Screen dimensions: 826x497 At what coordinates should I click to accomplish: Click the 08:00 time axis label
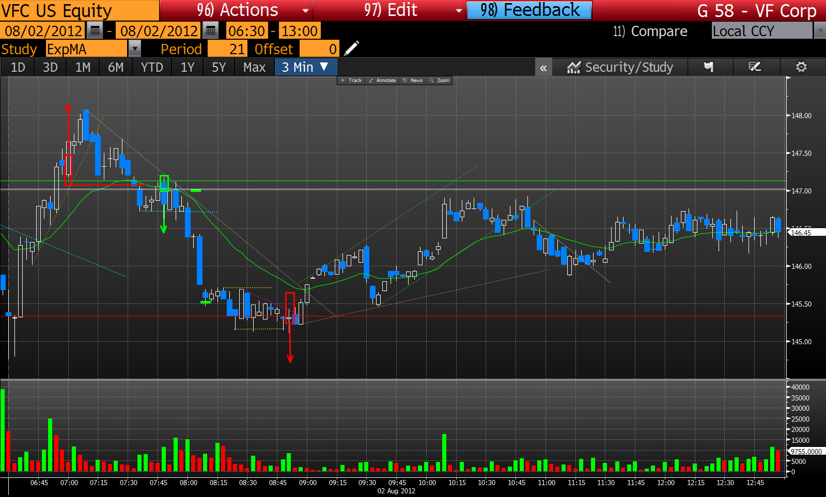(x=189, y=483)
